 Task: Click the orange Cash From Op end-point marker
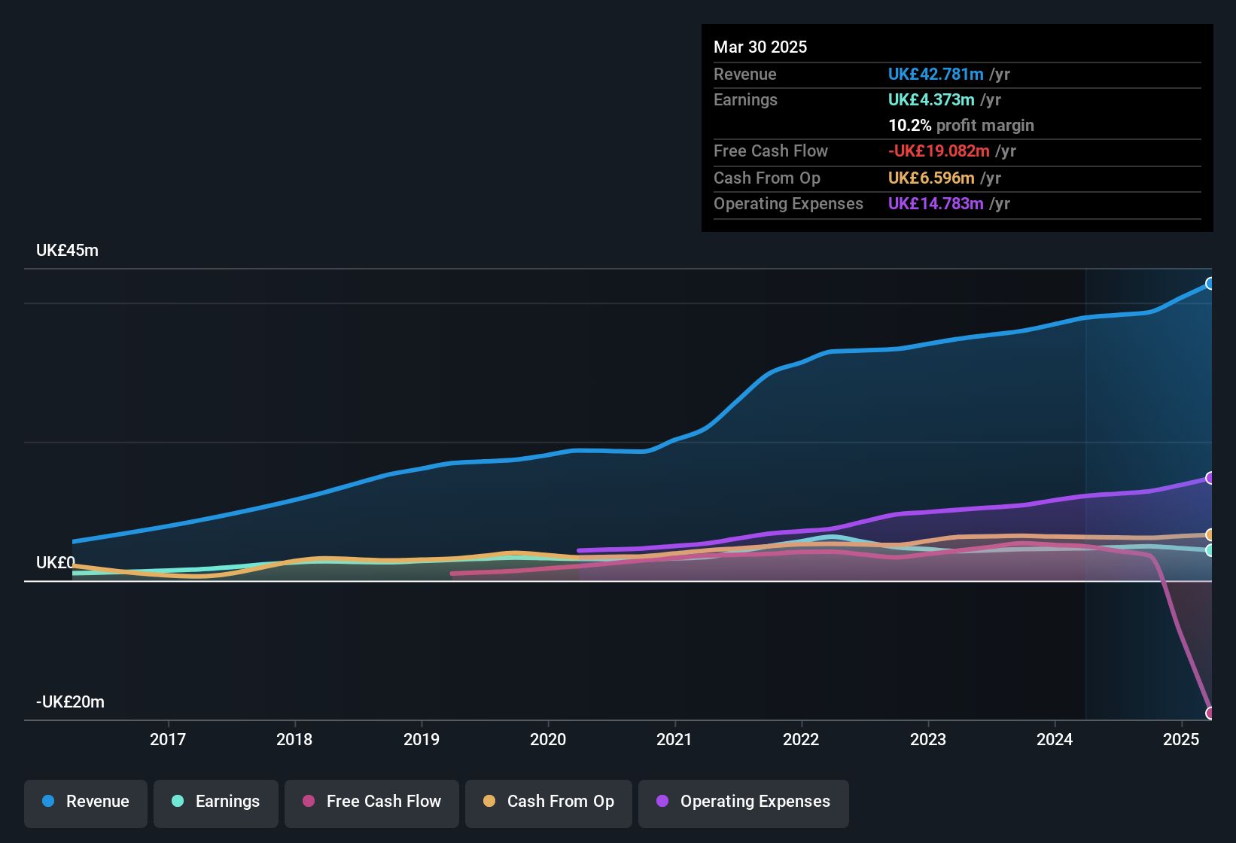1210,535
